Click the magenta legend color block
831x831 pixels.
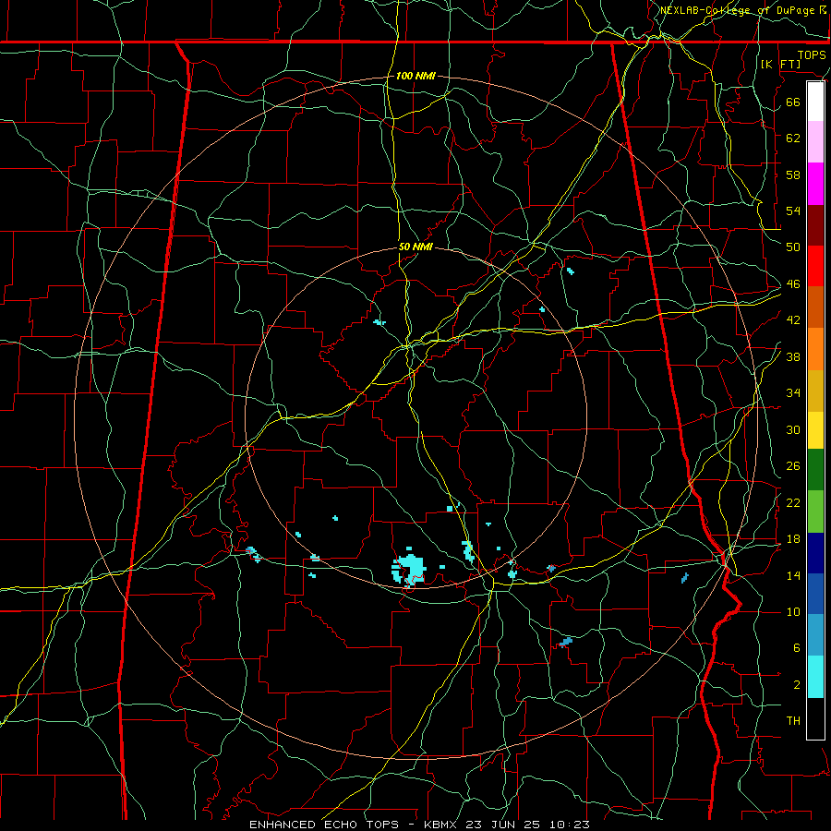pyautogui.click(x=815, y=184)
